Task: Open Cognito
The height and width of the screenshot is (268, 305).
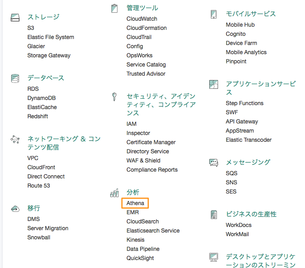Action: tap(236, 34)
